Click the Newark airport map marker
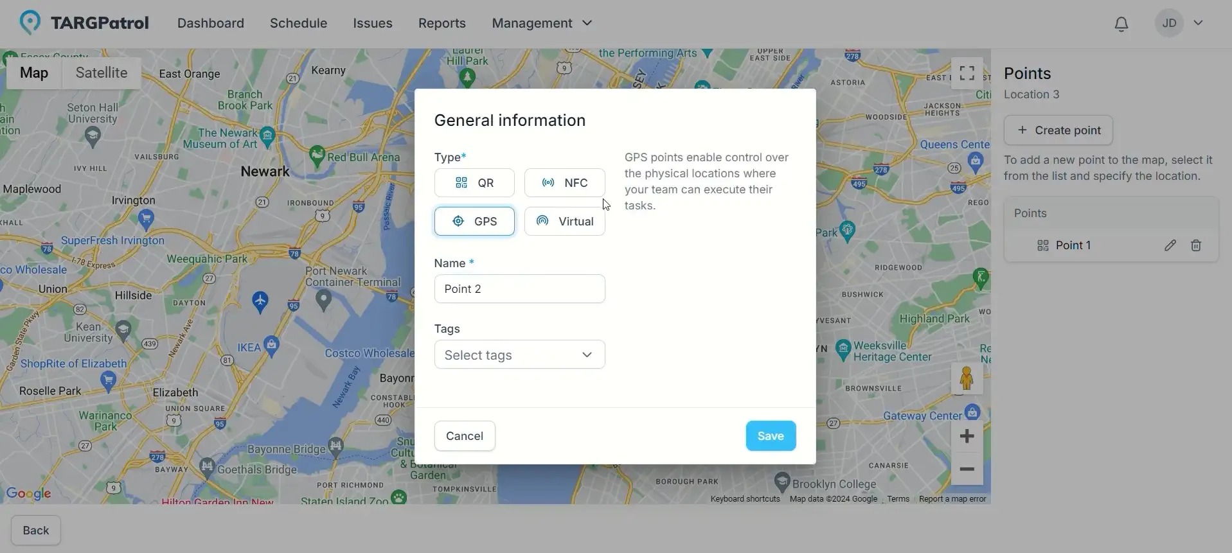Image resolution: width=1232 pixels, height=553 pixels. click(x=260, y=301)
